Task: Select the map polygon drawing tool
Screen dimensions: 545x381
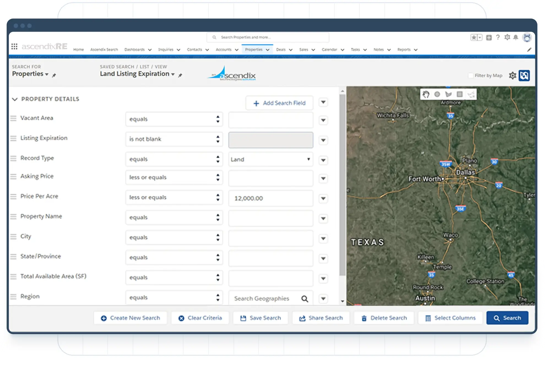Action: point(448,94)
